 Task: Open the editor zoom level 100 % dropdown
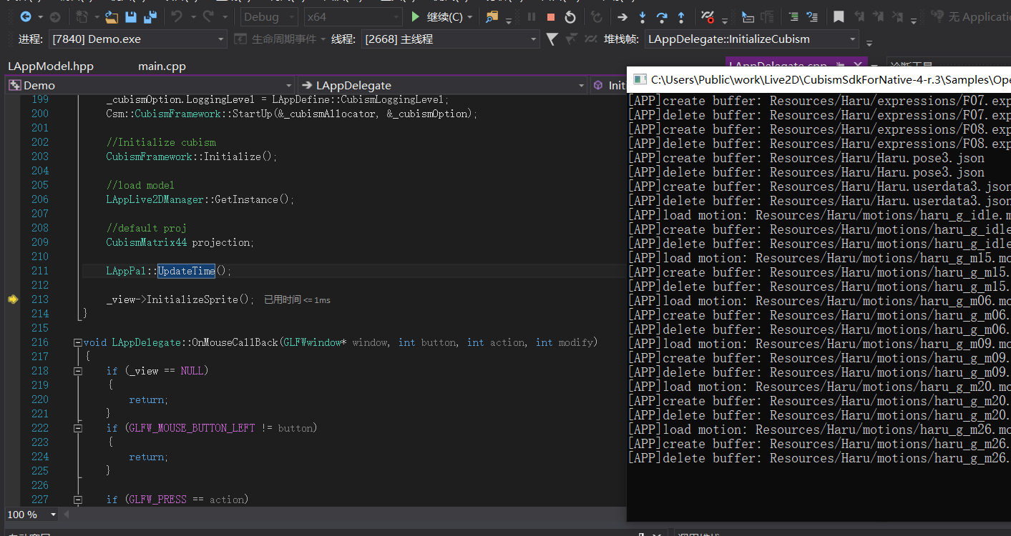point(53,515)
